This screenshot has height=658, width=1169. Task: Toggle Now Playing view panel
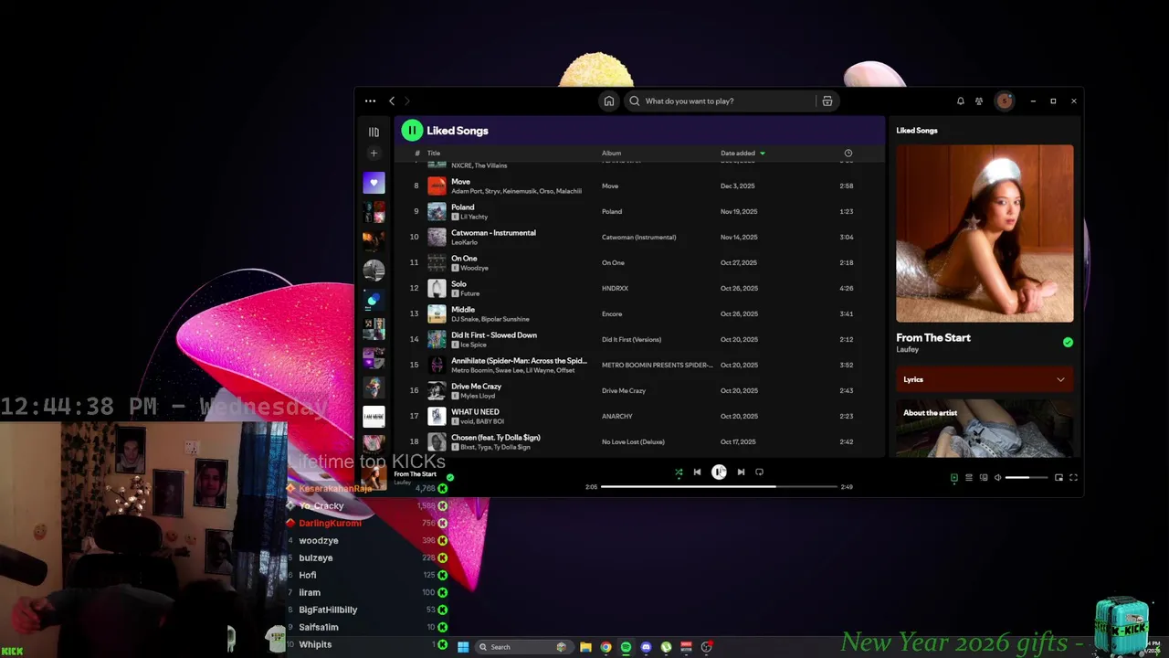[x=954, y=478]
